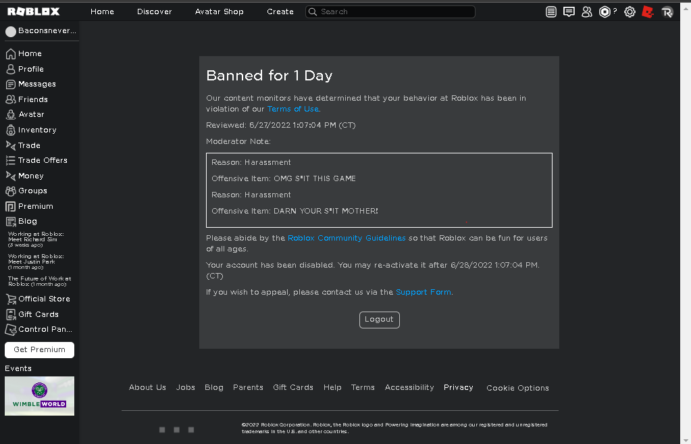Click the Groups icon in sidebar
Viewport: 691px width, 444px height.
[x=11, y=191]
